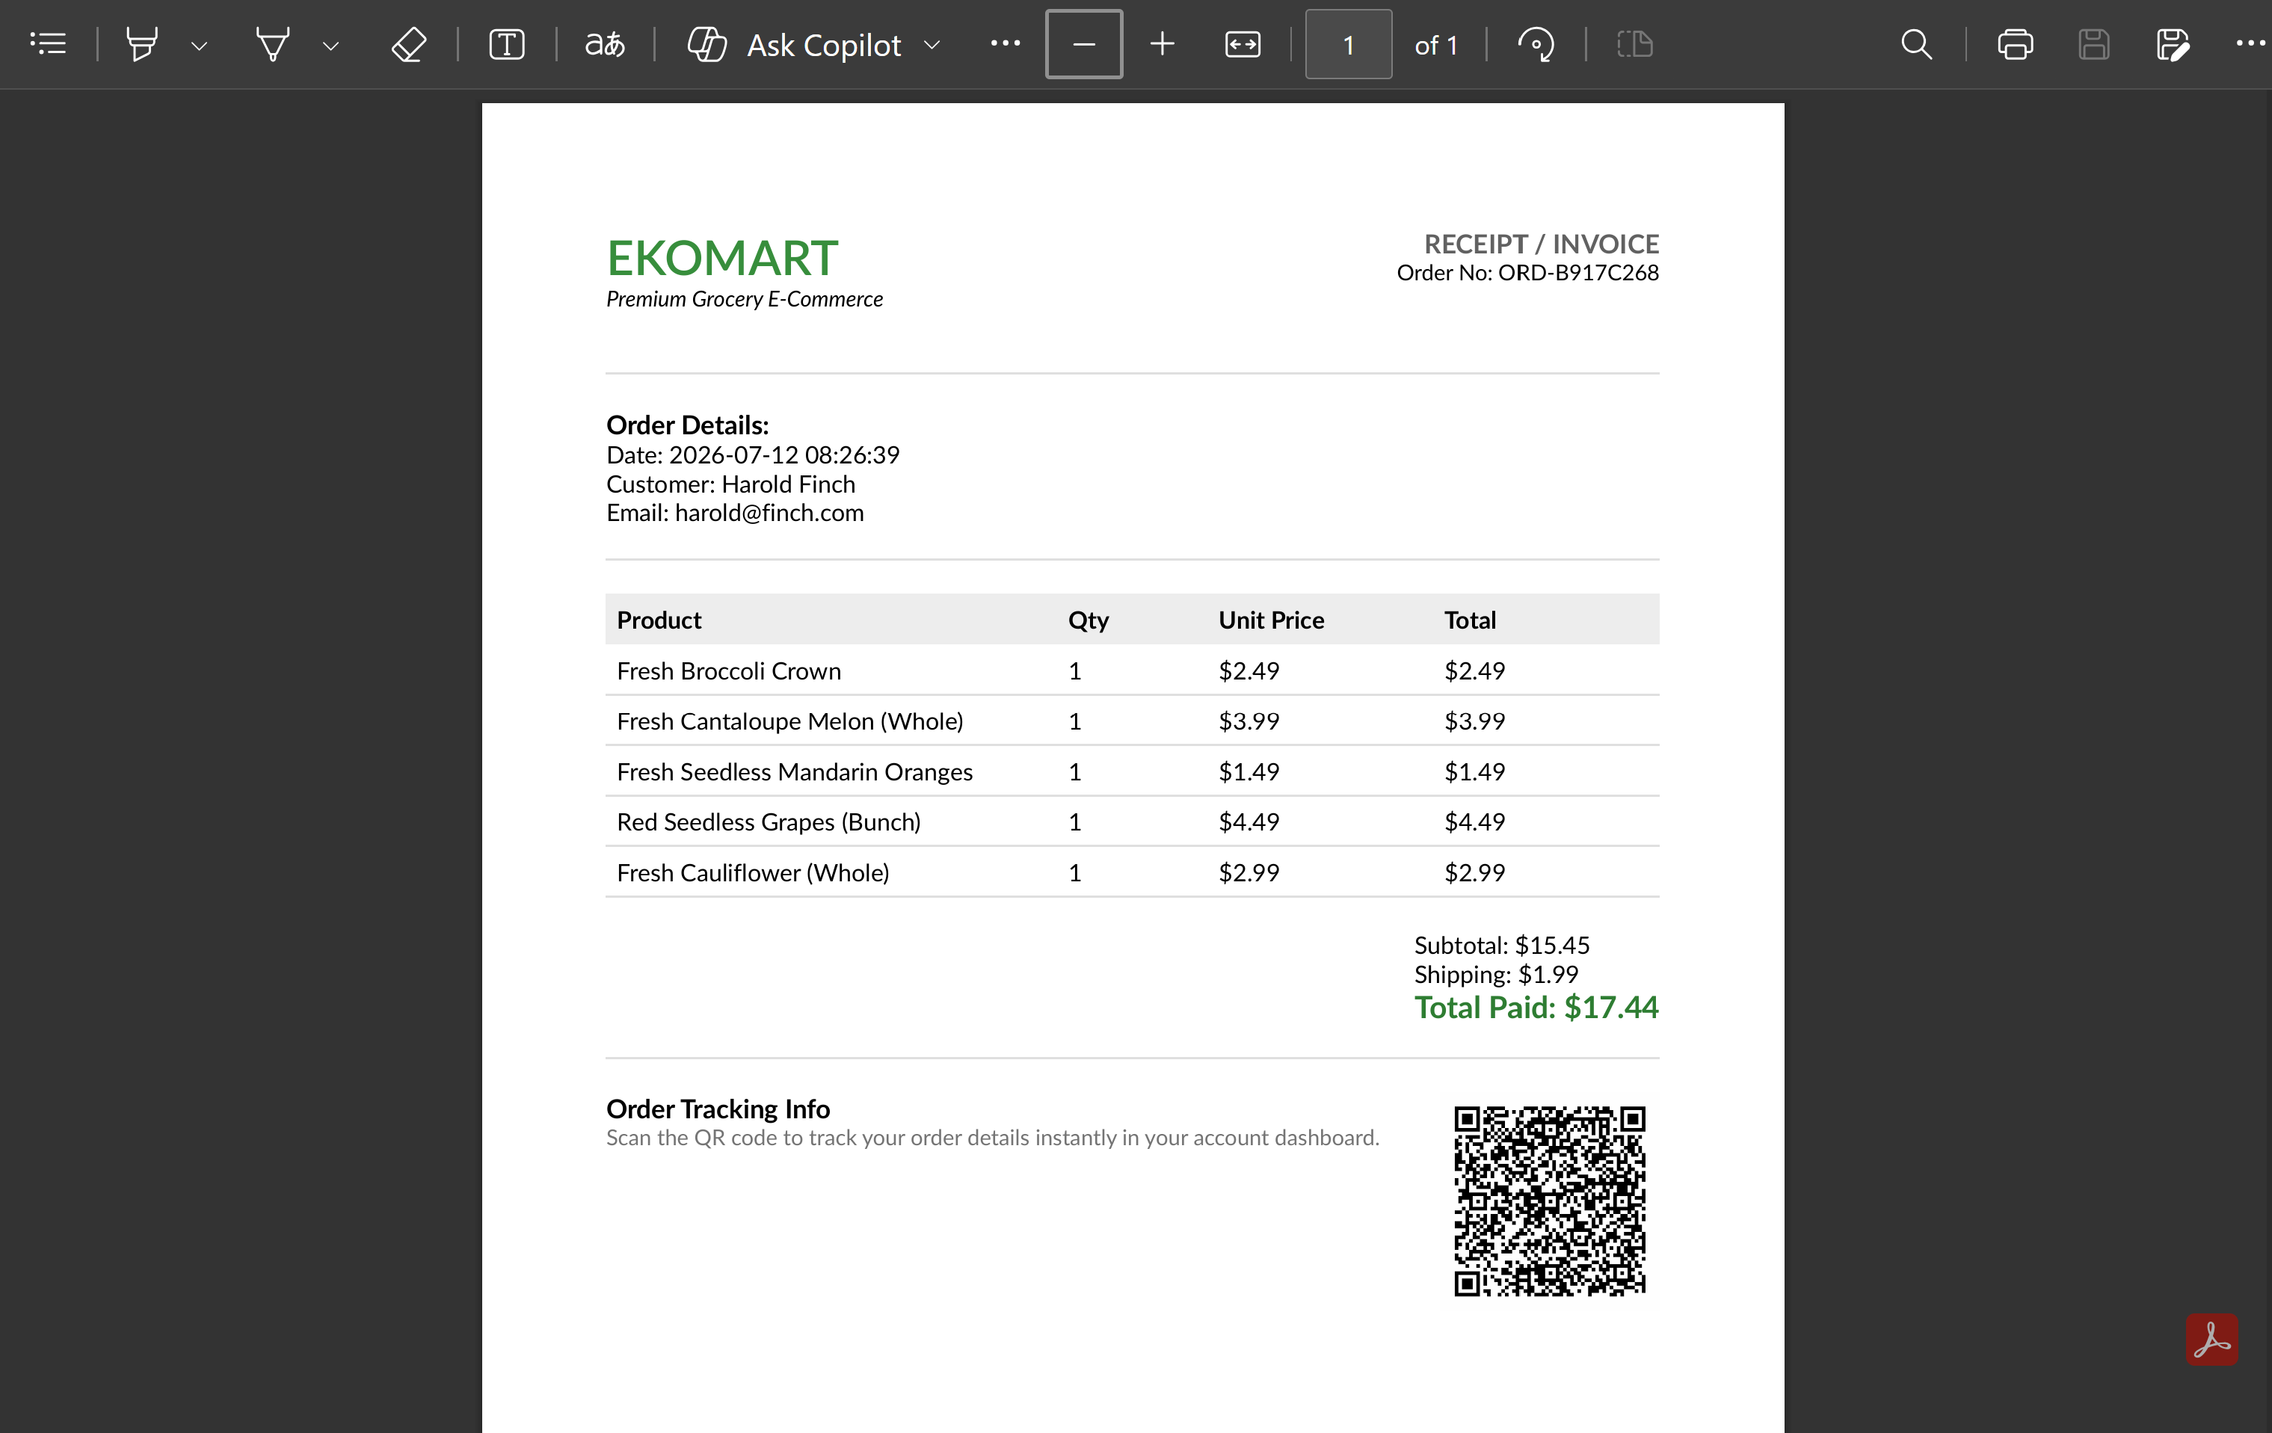Select the Order Tracking Info heading
Screen dimensions: 2272x1433
pos(718,1109)
